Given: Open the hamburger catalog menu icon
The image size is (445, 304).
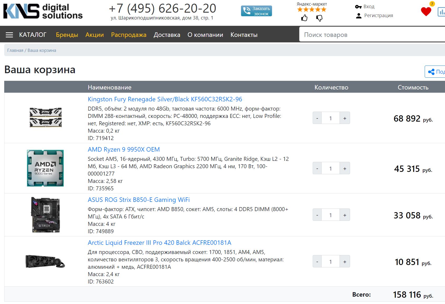Looking at the screenshot, I should 9,35.
